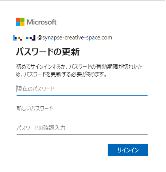166x172 pixels.
Task: Select the @synapse-creative-space.com account text
Action: [x=75, y=38]
